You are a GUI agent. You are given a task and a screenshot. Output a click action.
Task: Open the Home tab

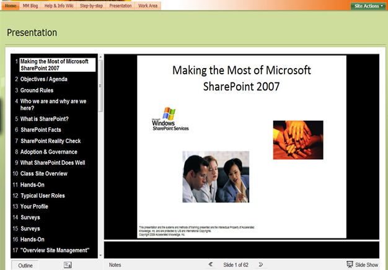click(11, 6)
